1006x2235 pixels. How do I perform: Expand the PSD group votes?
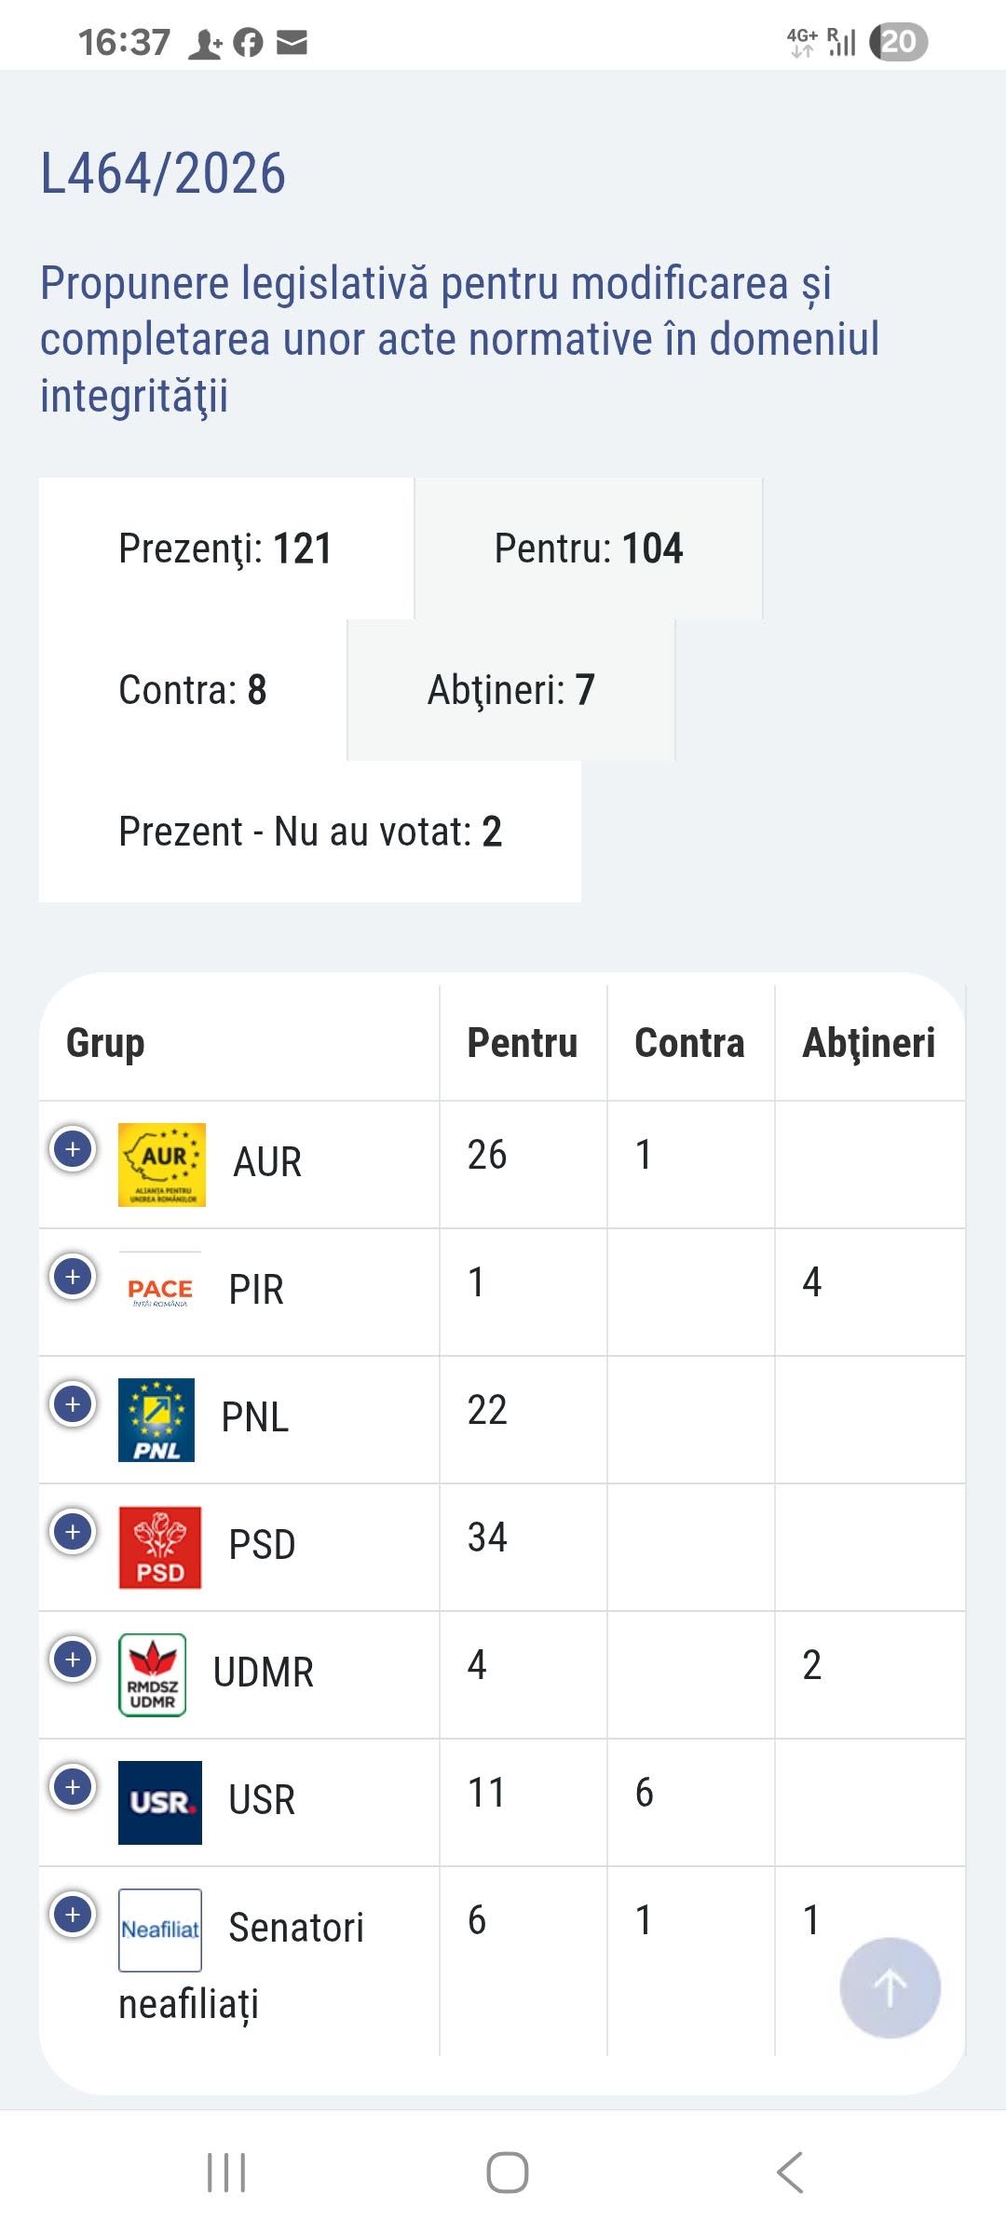73,1532
